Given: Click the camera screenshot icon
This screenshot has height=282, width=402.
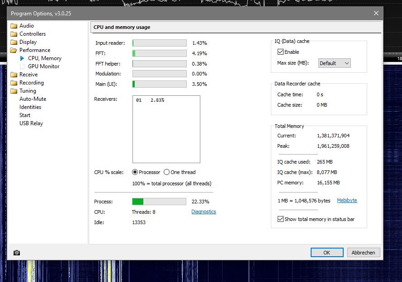Looking at the screenshot, I should (17, 253).
